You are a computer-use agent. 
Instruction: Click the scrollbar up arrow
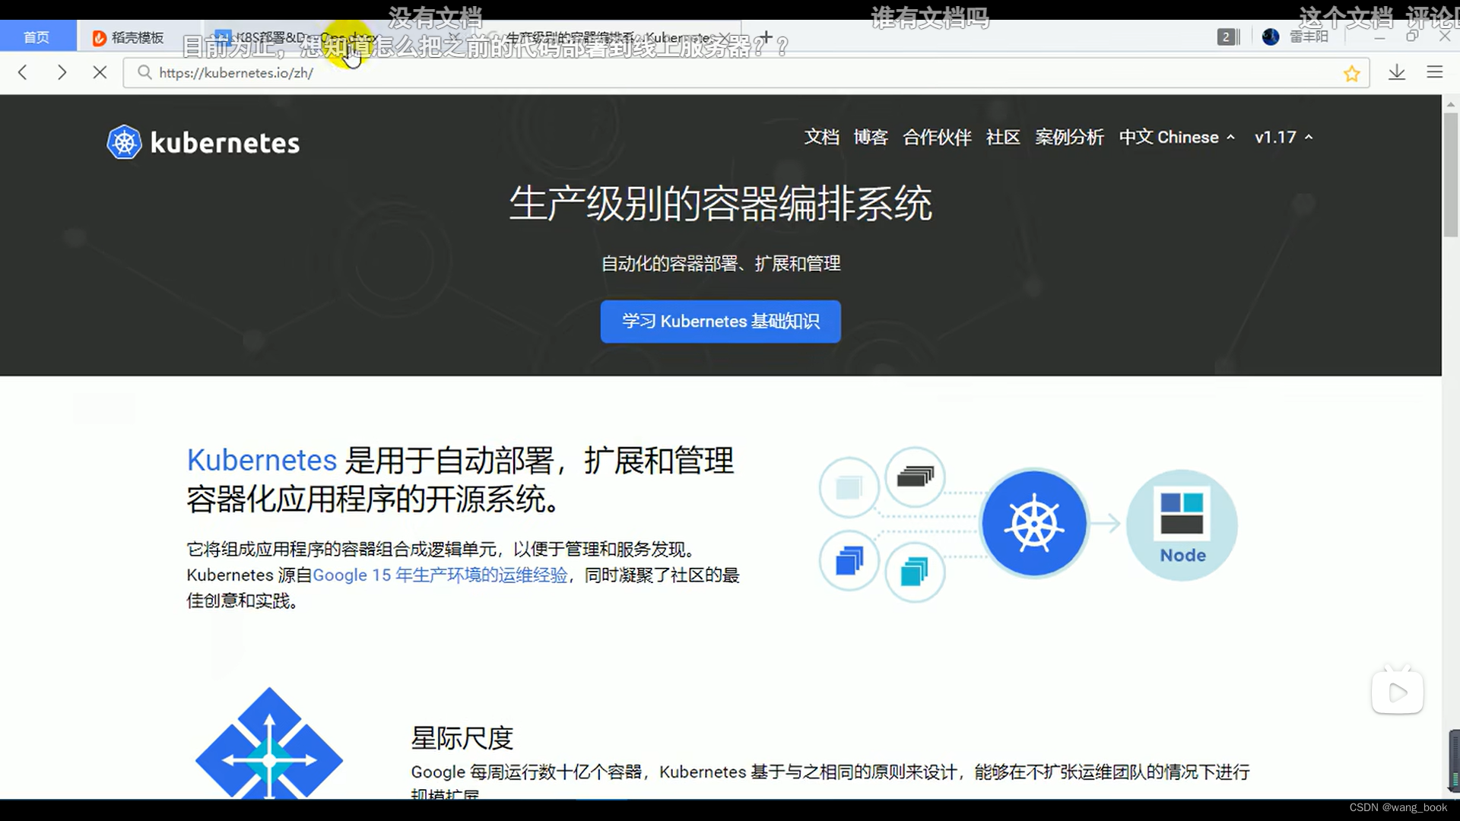click(x=1451, y=104)
